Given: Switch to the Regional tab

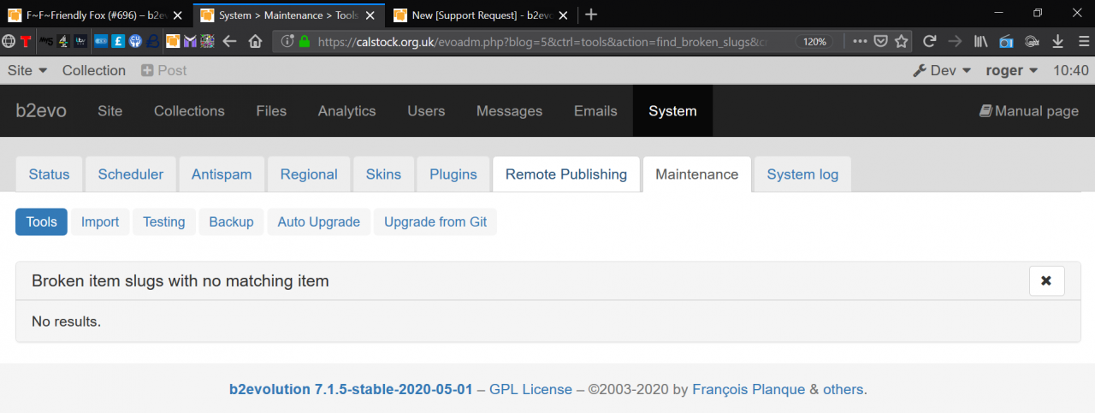Looking at the screenshot, I should pyautogui.click(x=309, y=174).
